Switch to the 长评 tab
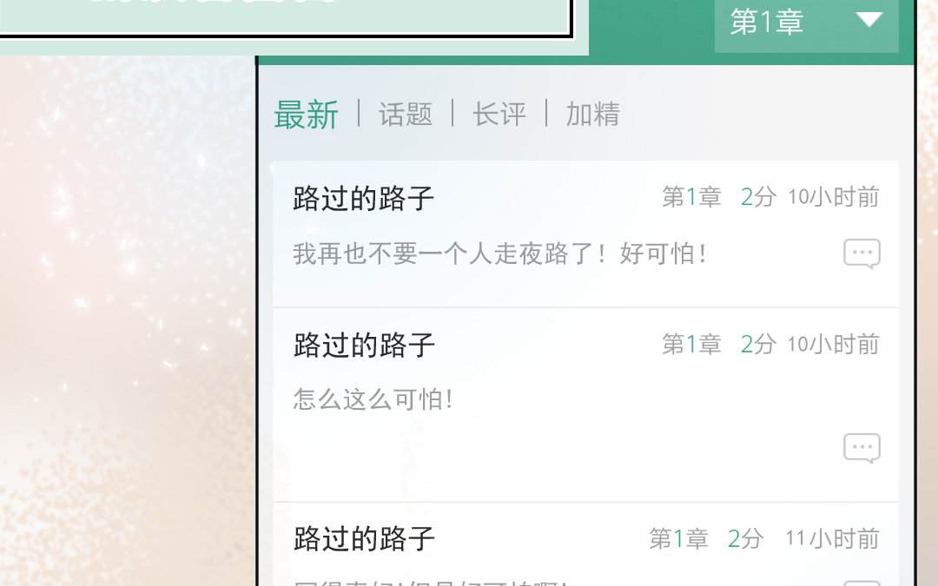The width and height of the screenshot is (938, 586). point(499,114)
